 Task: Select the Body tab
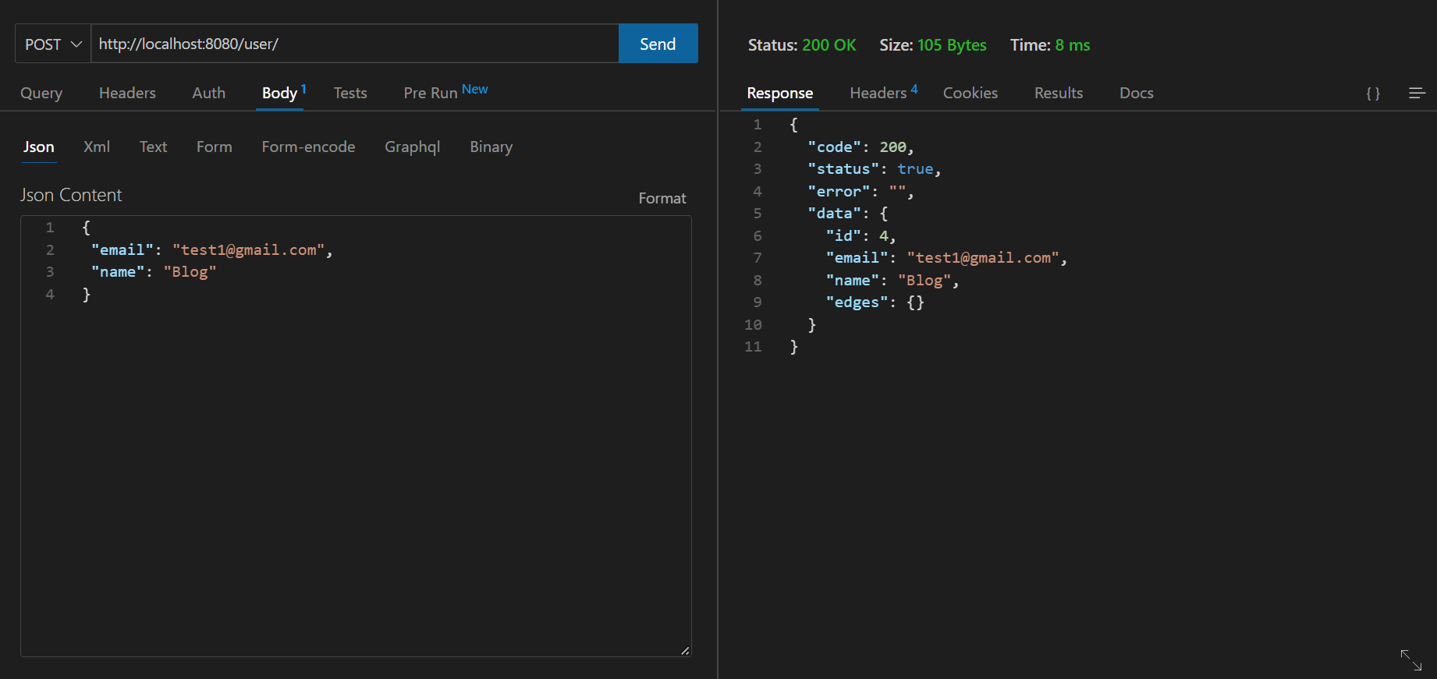[279, 93]
